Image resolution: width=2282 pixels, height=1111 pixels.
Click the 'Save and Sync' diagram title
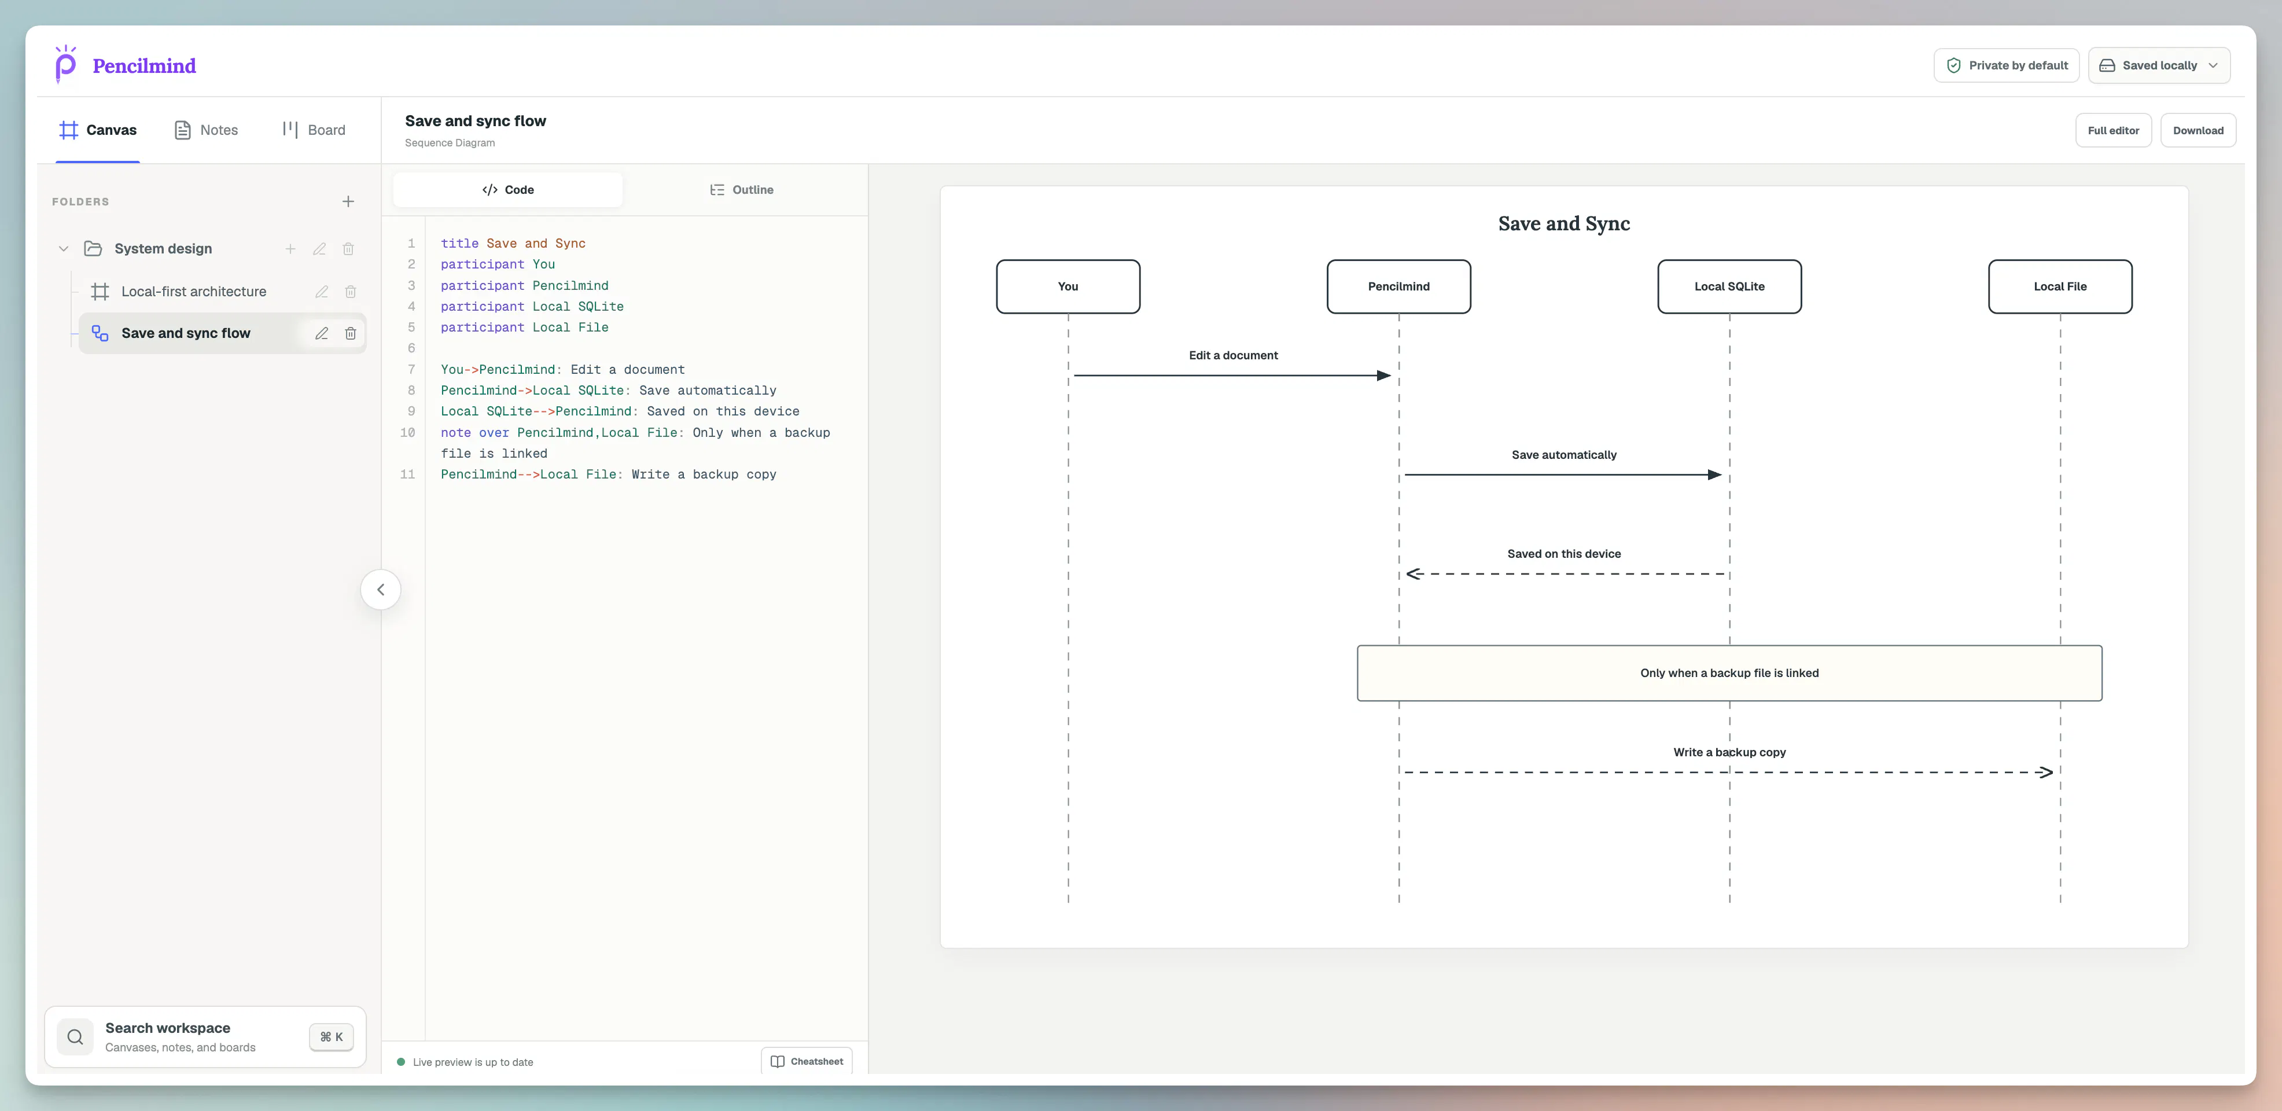point(1563,223)
